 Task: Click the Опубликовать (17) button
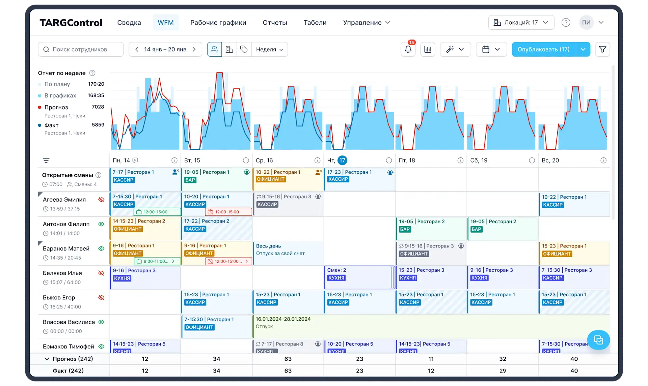coord(543,50)
